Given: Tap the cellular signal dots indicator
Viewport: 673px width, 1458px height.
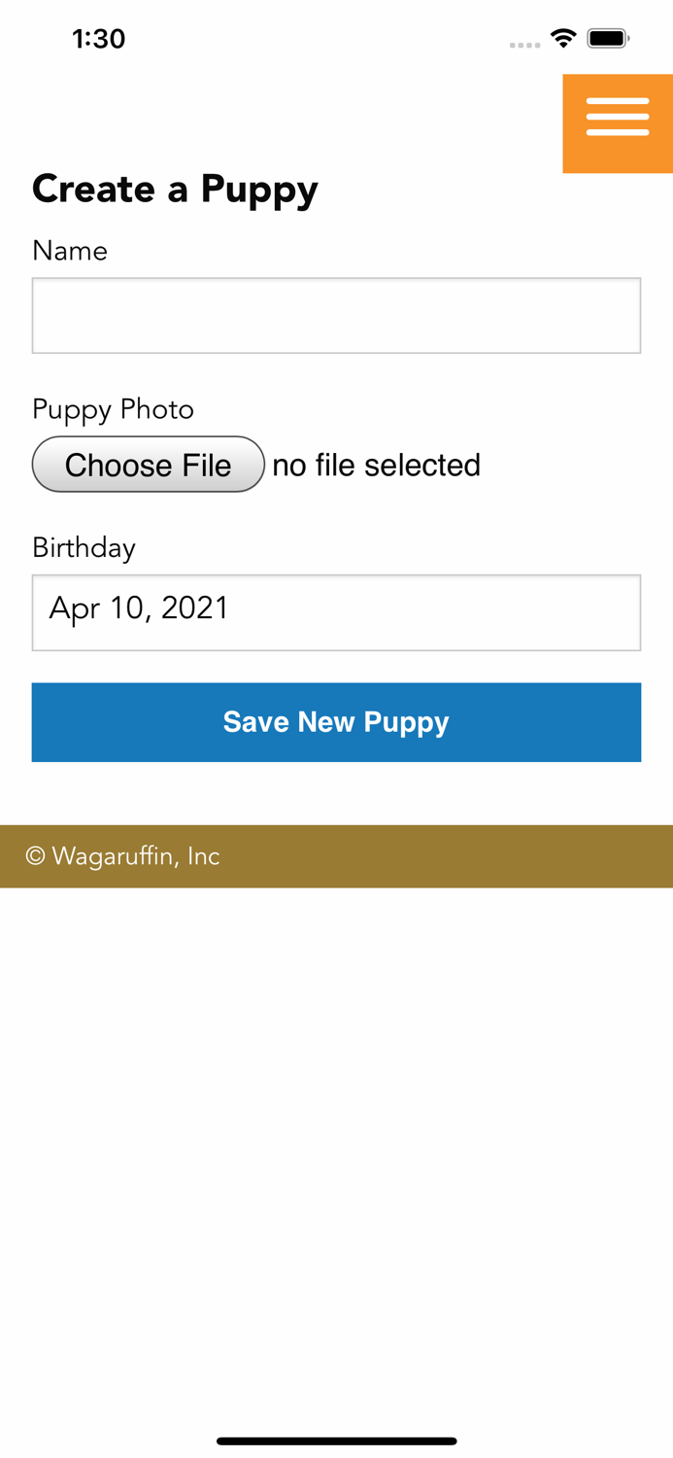Looking at the screenshot, I should pos(524,44).
